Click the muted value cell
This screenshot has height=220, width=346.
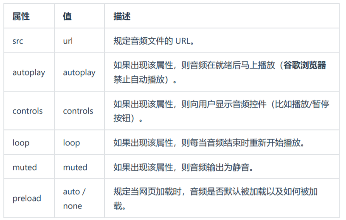[x=75, y=167]
